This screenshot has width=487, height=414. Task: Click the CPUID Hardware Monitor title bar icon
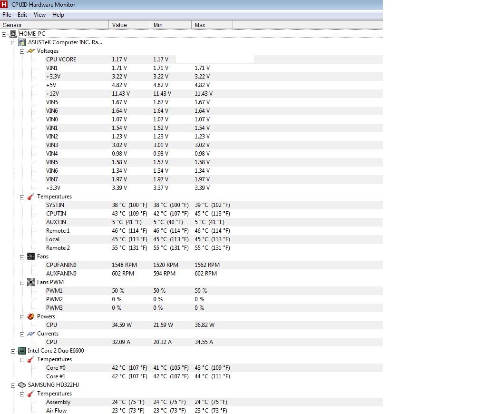[x=4, y=4]
